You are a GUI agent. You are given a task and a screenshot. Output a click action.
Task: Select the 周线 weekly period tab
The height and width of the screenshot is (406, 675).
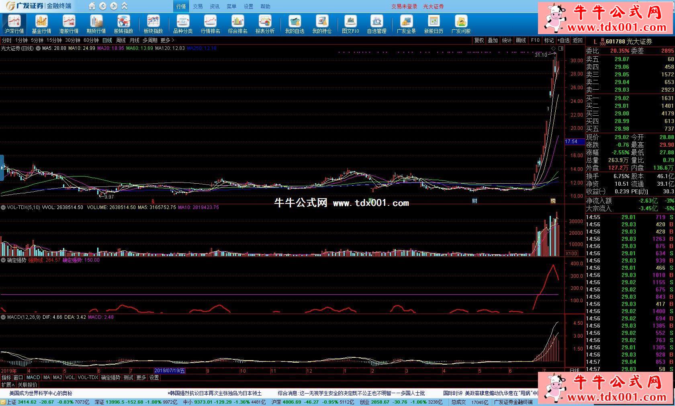coord(121,40)
